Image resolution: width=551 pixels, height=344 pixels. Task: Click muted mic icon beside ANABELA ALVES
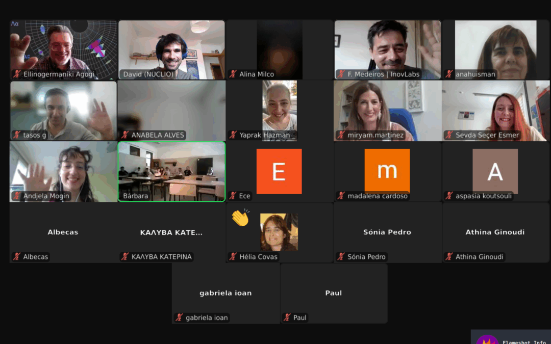coord(125,135)
